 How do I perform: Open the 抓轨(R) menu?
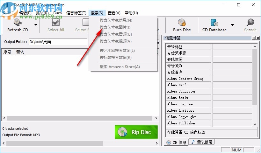[42, 13]
